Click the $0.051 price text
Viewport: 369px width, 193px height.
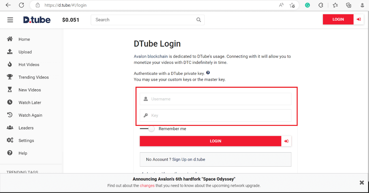tap(71, 20)
